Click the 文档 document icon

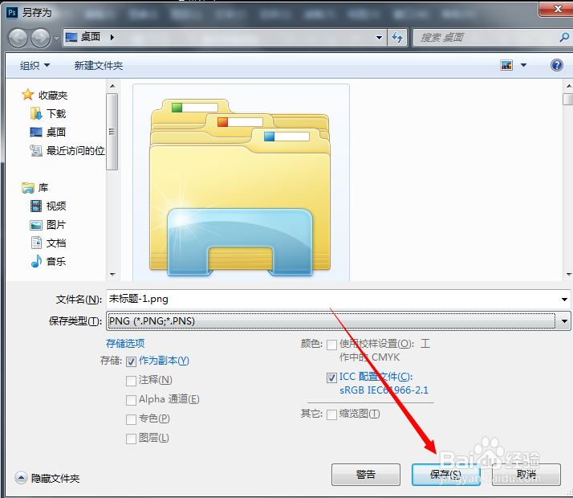click(36, 243)
